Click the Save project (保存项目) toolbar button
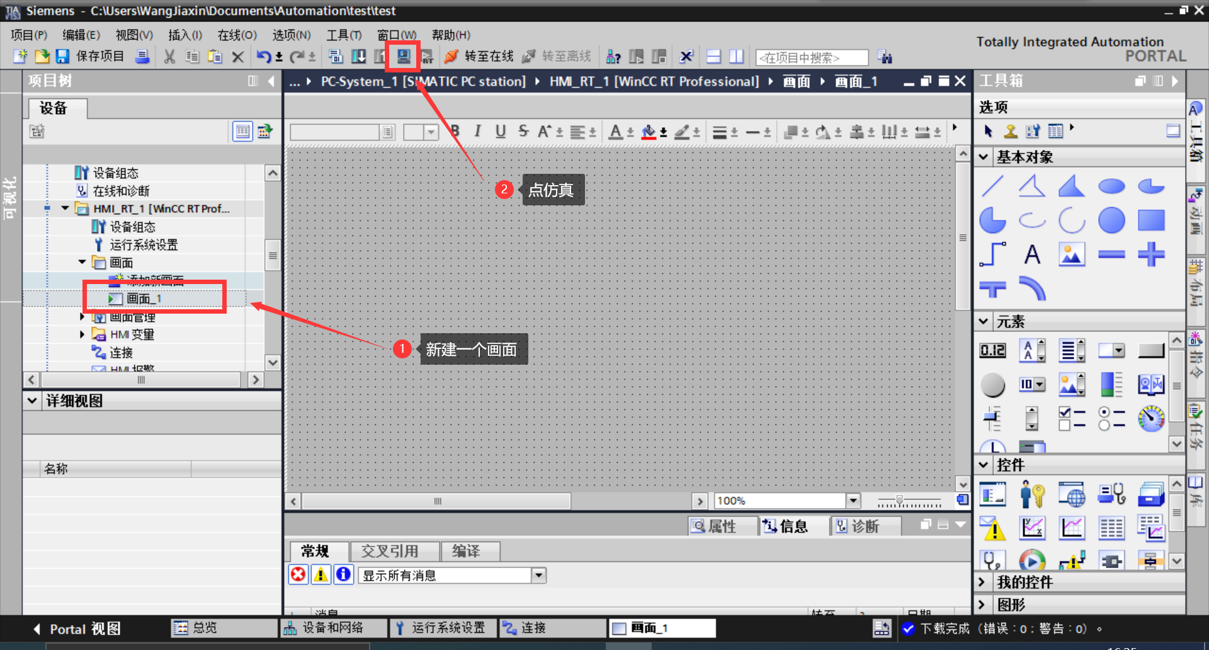 (x=62, y=57)
